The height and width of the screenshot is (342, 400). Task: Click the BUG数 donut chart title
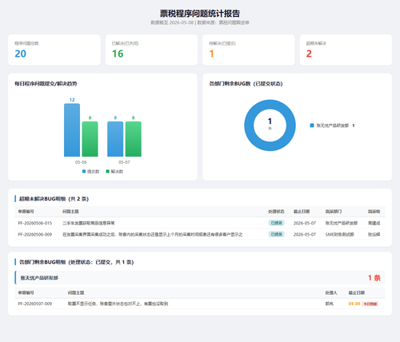point(246,84)
